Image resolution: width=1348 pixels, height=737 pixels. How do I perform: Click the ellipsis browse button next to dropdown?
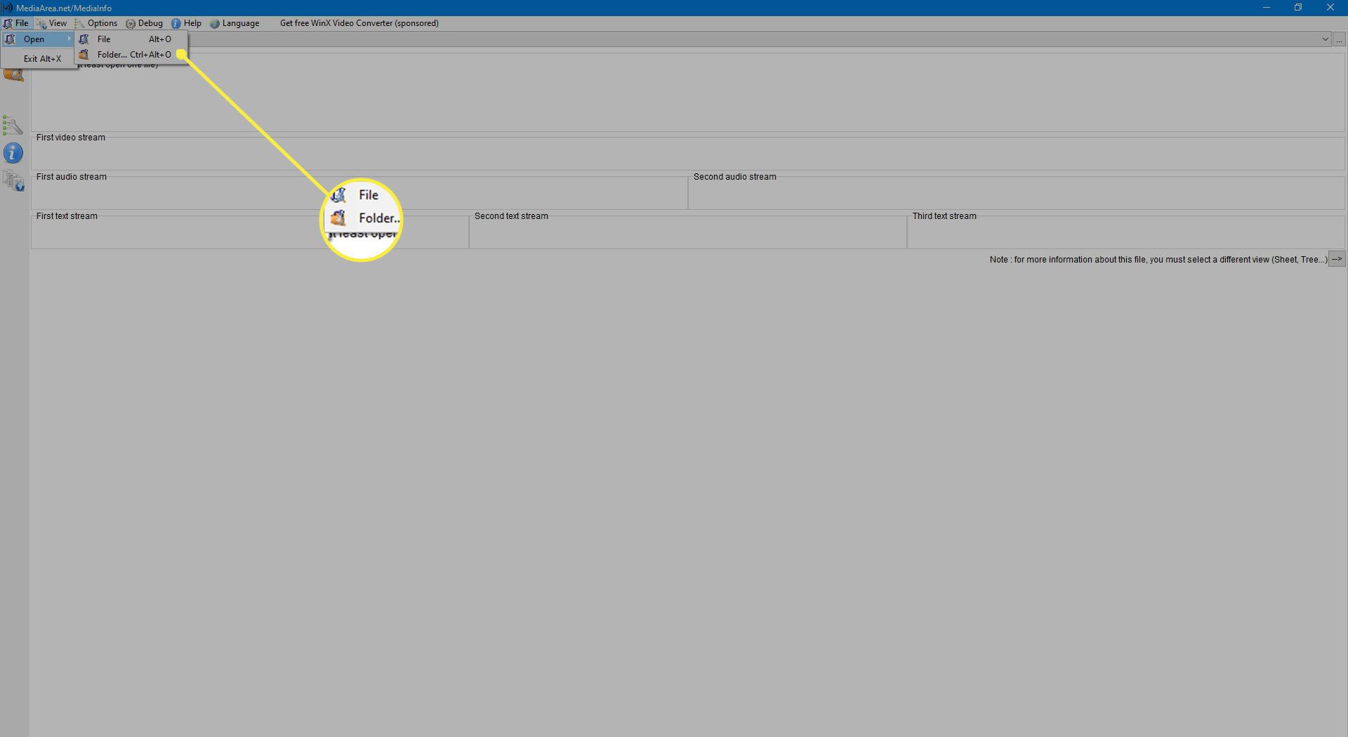click(x=1340, y=39)
